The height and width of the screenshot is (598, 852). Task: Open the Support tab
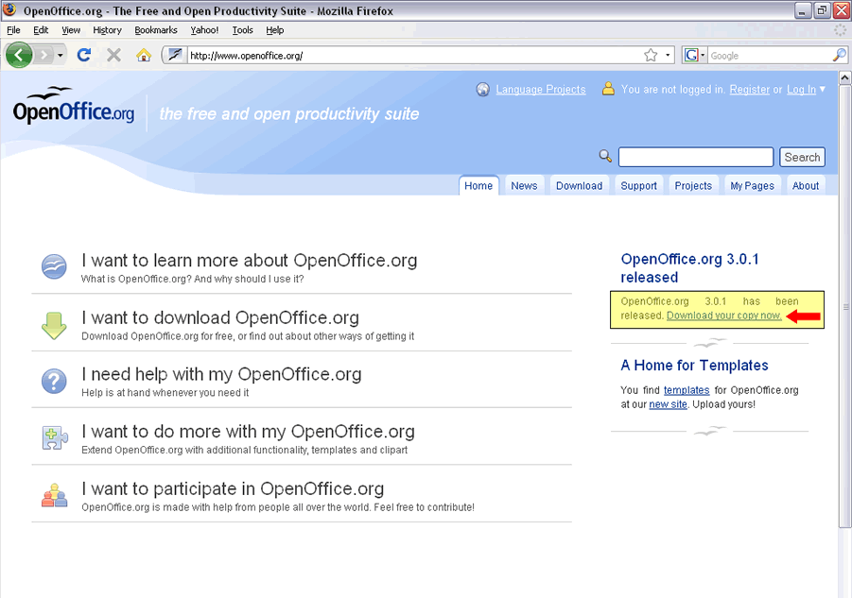click(x=639, y=185)
